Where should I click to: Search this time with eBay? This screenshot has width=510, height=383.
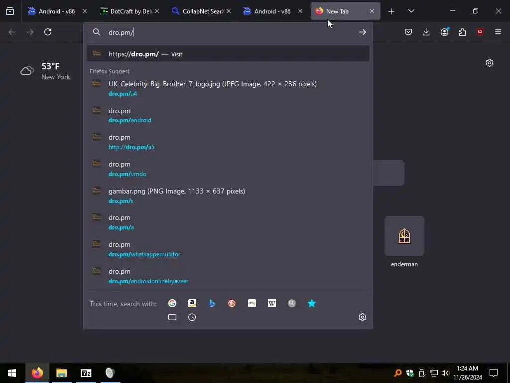tap(252, 304)
